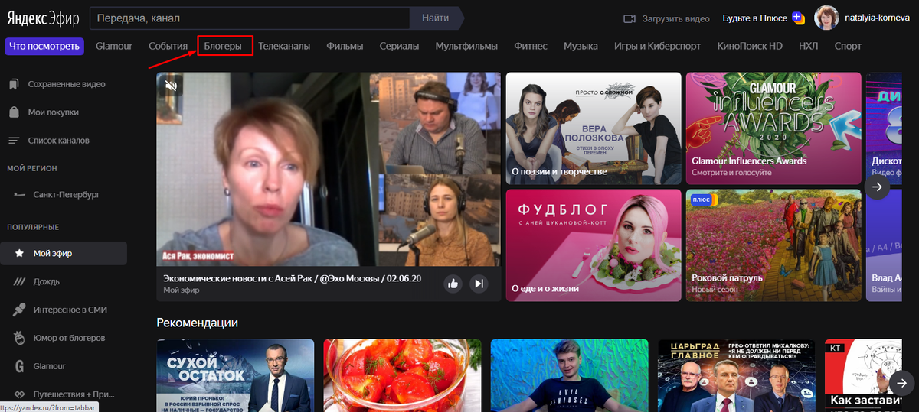
Task: Open Сухой остаток recommended video
Action: [235, 375]
